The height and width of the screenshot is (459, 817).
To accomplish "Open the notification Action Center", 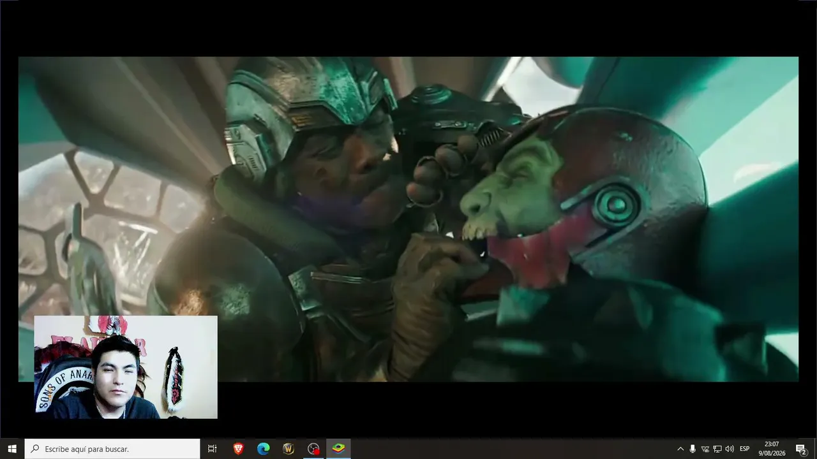I will click(801, 449).
